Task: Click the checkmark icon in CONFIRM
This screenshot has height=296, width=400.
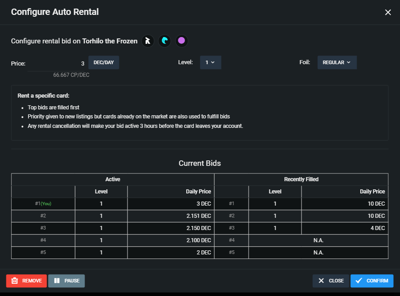Action: point(359,281)
